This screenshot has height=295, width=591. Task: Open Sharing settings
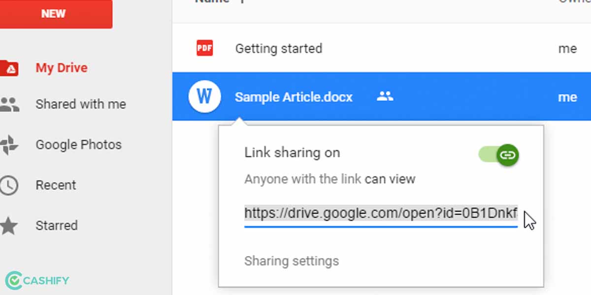[292, 261]
